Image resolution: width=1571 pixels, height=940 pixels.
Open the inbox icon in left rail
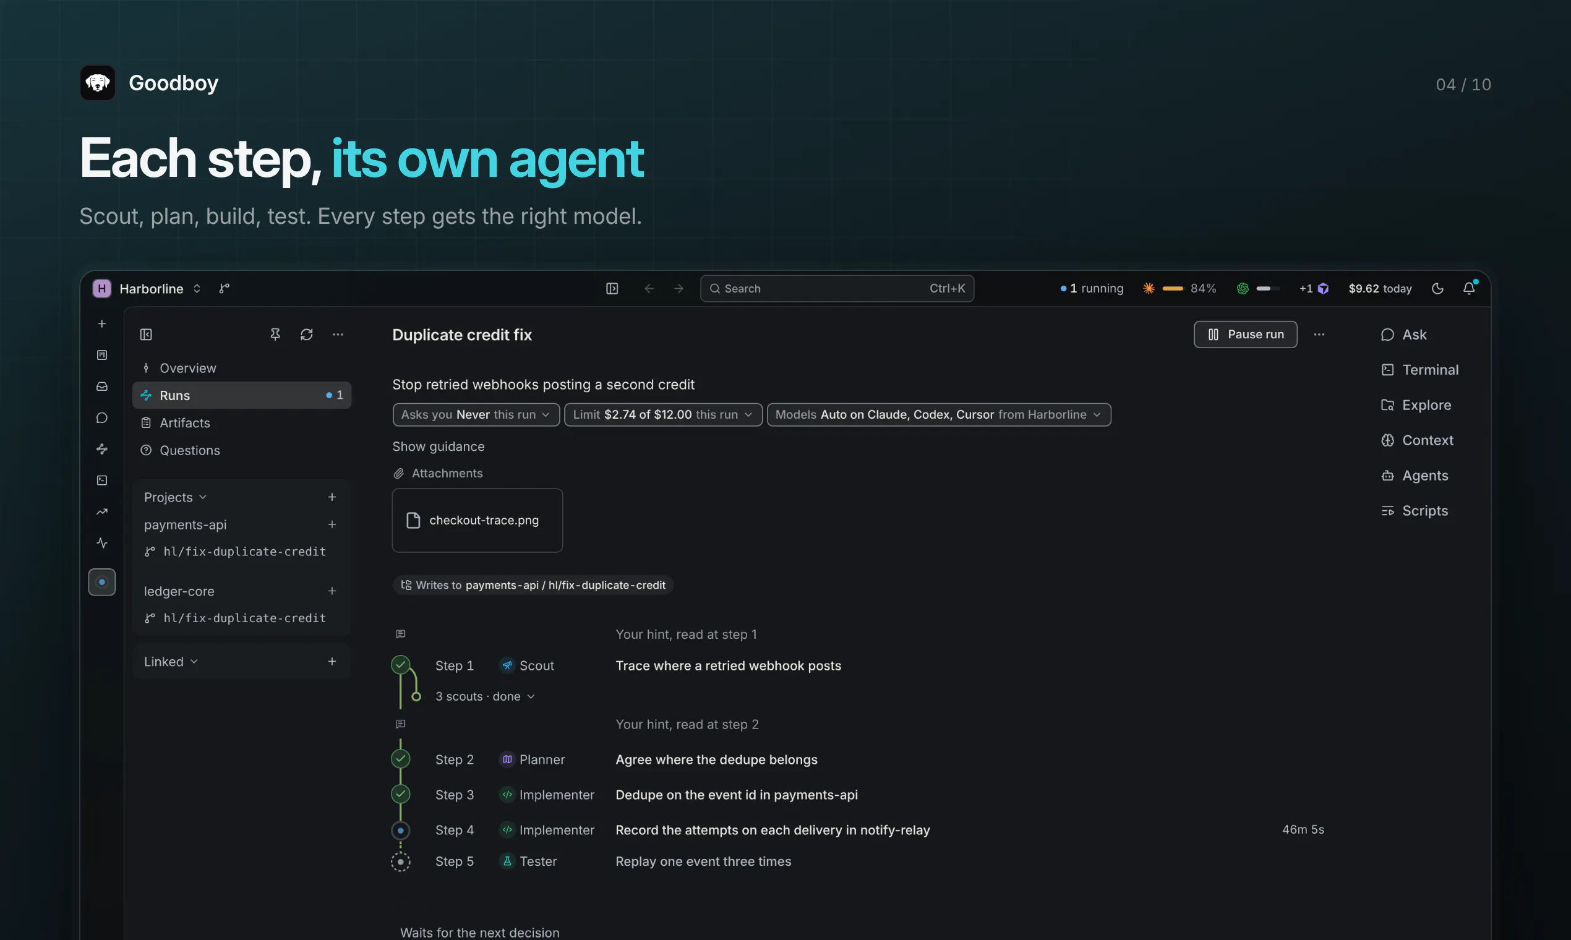[x=102, y=387]
